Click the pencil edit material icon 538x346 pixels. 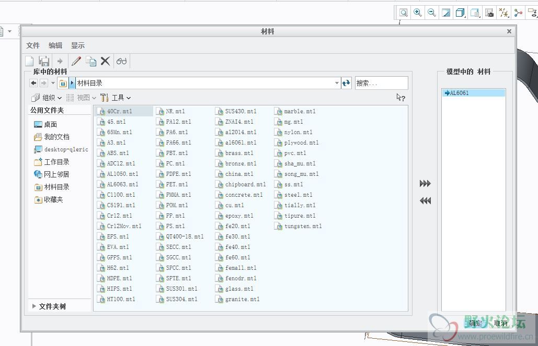click(76, 61)
